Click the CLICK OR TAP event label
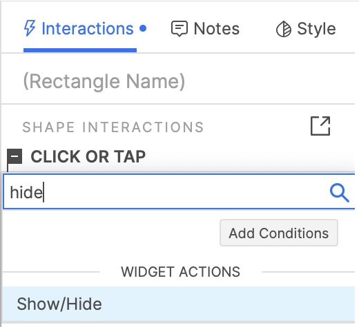Image resolution: width=359 pixels, height=327 pixels. 88,156
